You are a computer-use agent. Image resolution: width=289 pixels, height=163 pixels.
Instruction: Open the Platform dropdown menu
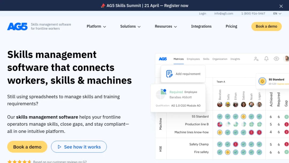96,26
